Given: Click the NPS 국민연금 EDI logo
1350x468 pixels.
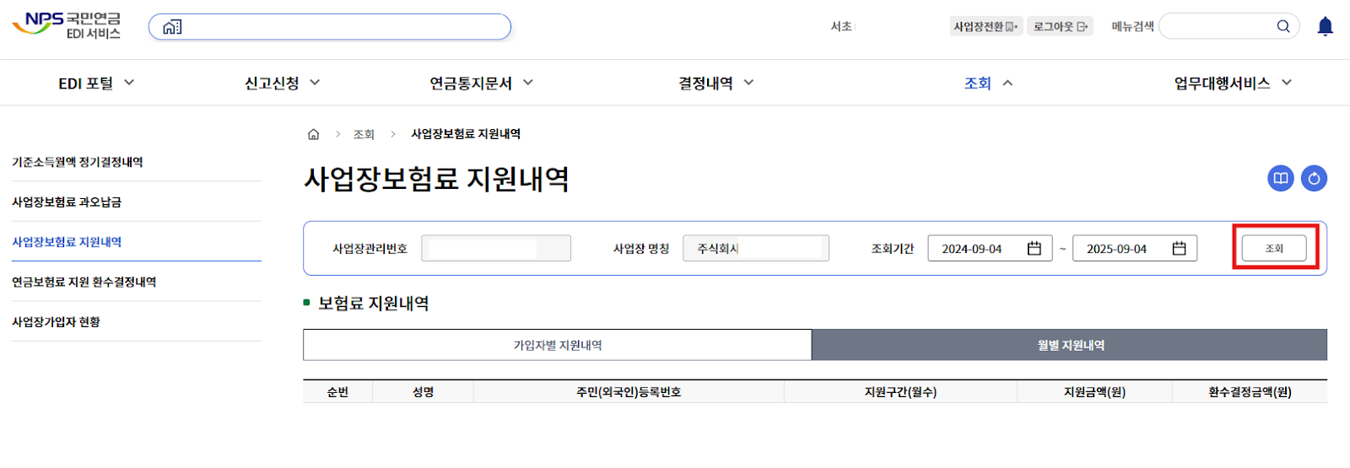Looking at the screenshot, I should [67, 25].
